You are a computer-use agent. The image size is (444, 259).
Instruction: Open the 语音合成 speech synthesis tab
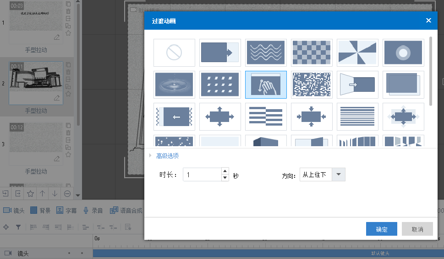(126, 211)
